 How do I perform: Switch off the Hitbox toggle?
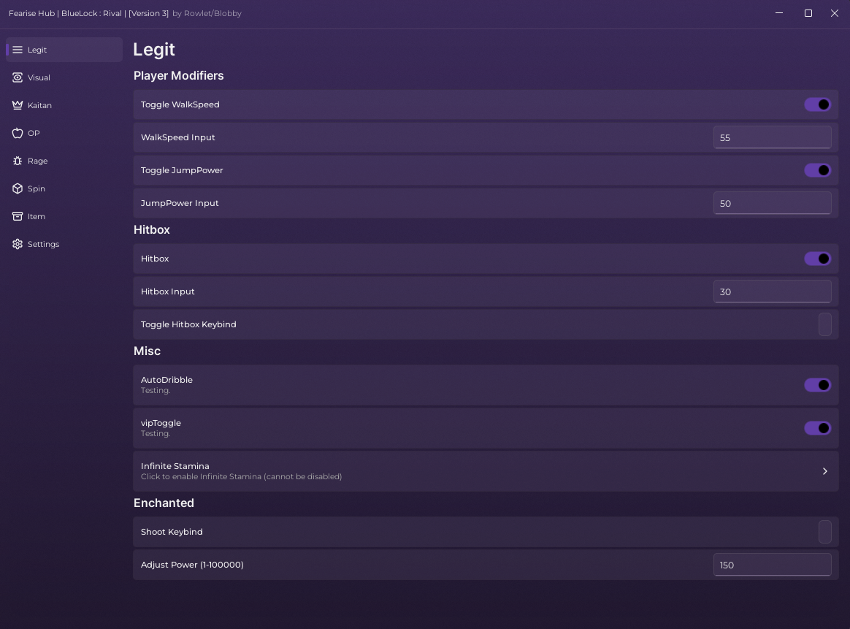817,259
